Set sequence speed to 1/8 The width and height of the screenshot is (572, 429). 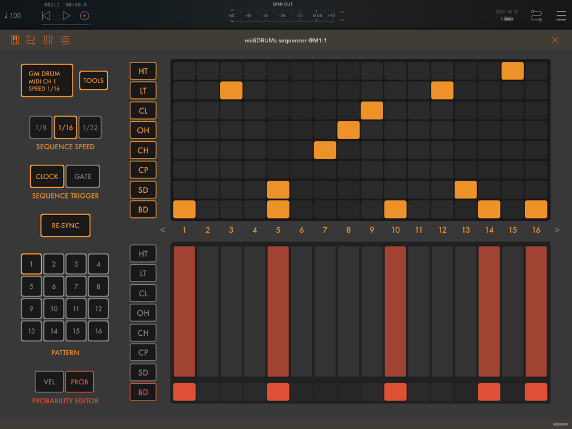point(41,128)
